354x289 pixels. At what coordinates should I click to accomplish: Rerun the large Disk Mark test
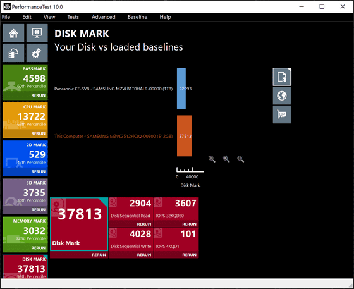99,255
